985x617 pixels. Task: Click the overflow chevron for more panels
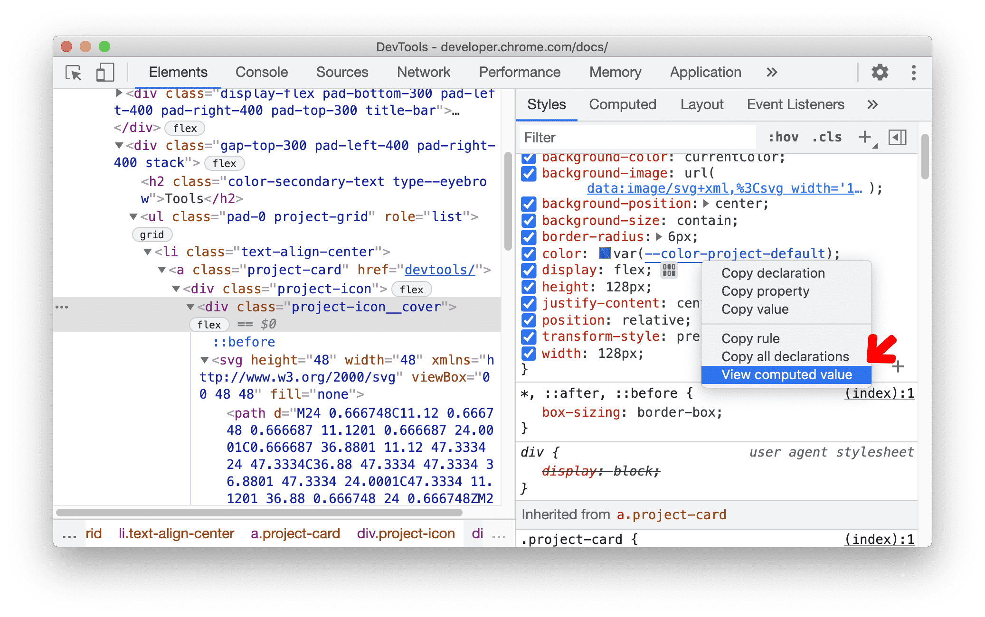coord(772,72)
